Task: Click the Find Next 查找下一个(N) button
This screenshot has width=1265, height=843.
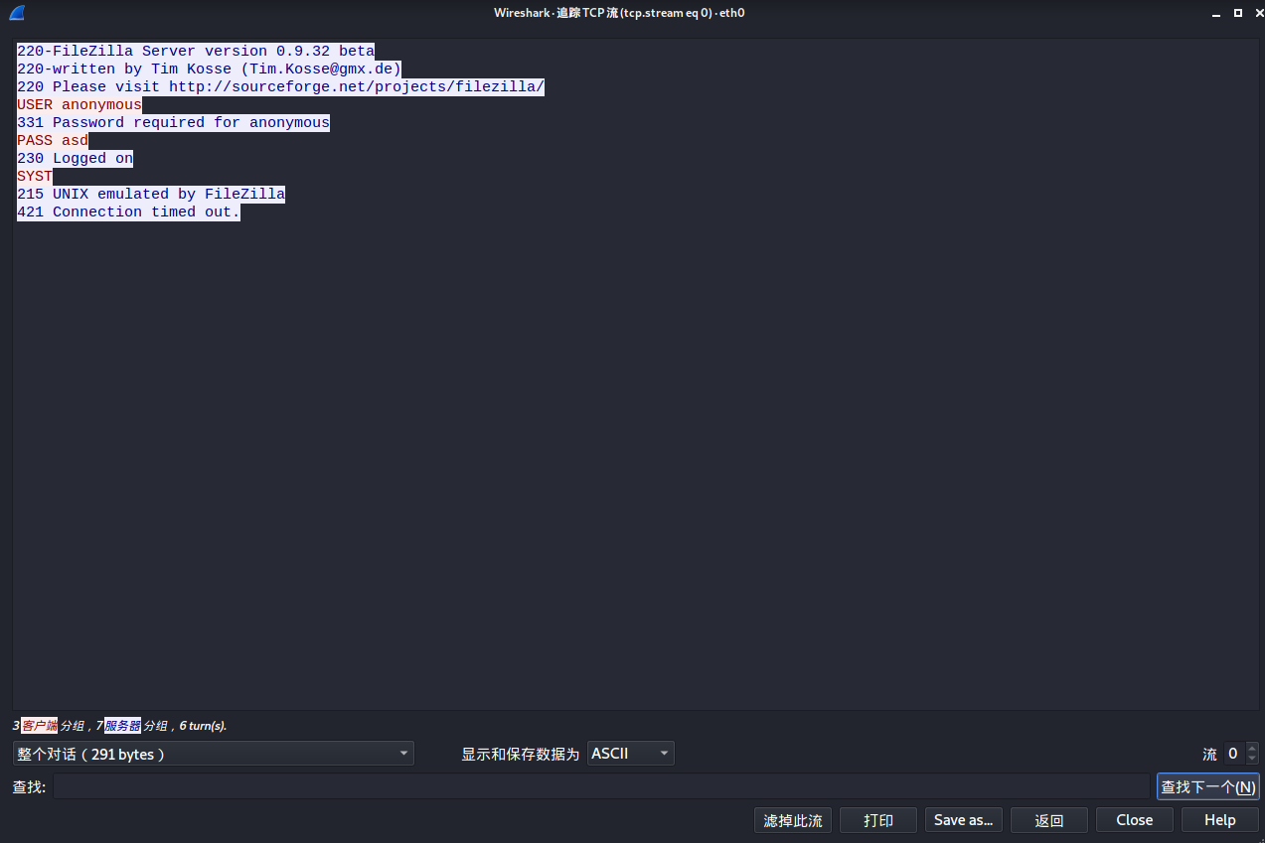Action: 1208,786
